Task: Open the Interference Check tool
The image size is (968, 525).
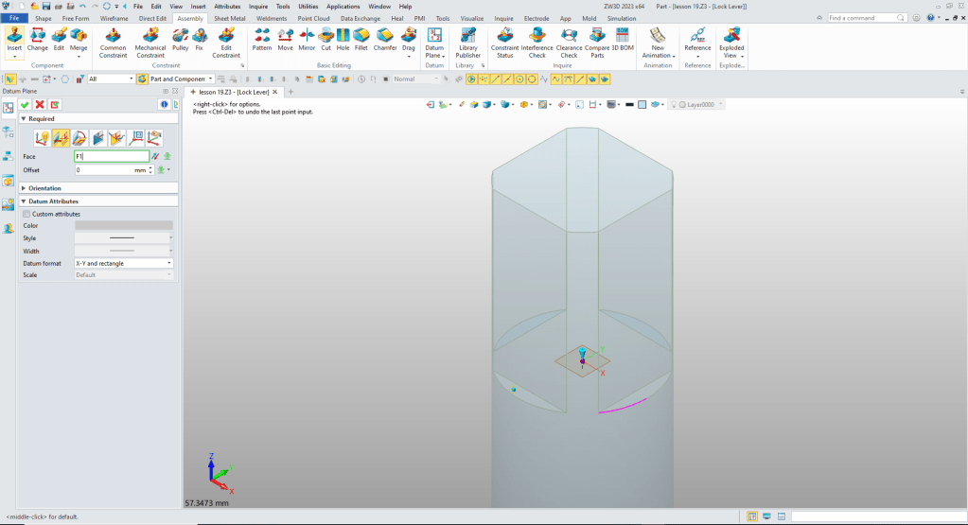Action: point(537,43)
